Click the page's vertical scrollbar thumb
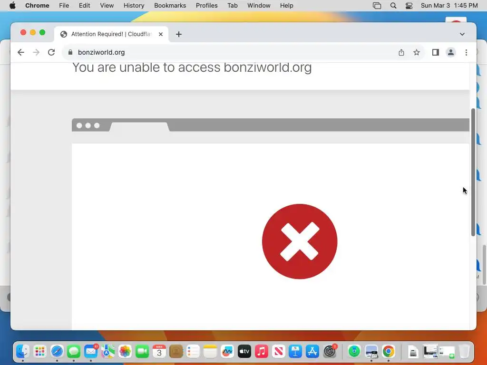Image resolution: width=487 pixels, height=365 pixels. [473, 172]
